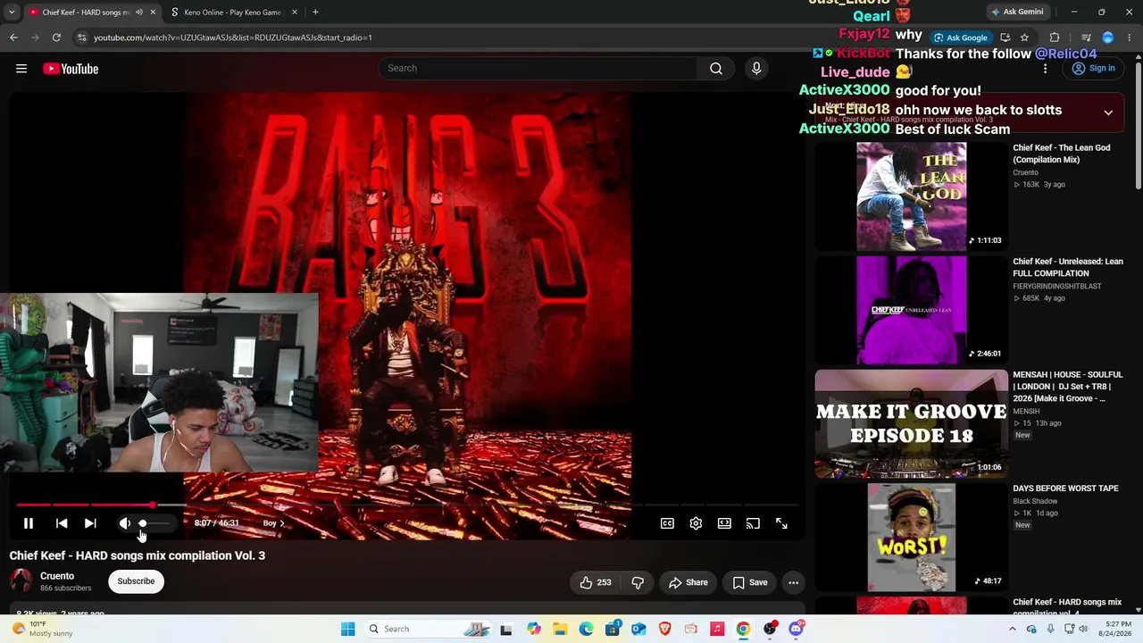Dislike this video

pos(638,582)
